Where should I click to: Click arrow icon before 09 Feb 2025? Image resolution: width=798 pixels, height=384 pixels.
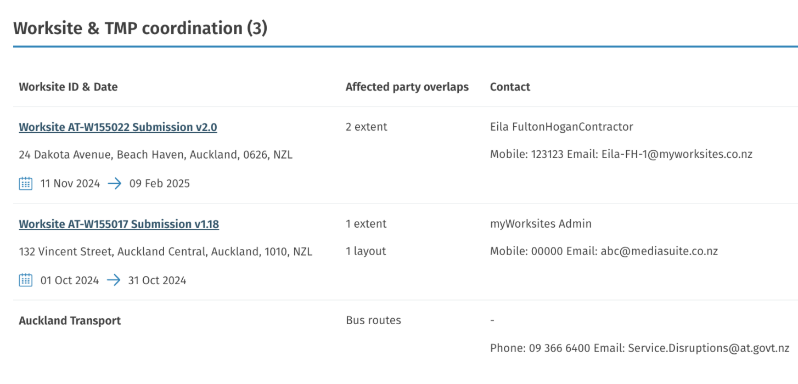point(115,183)
